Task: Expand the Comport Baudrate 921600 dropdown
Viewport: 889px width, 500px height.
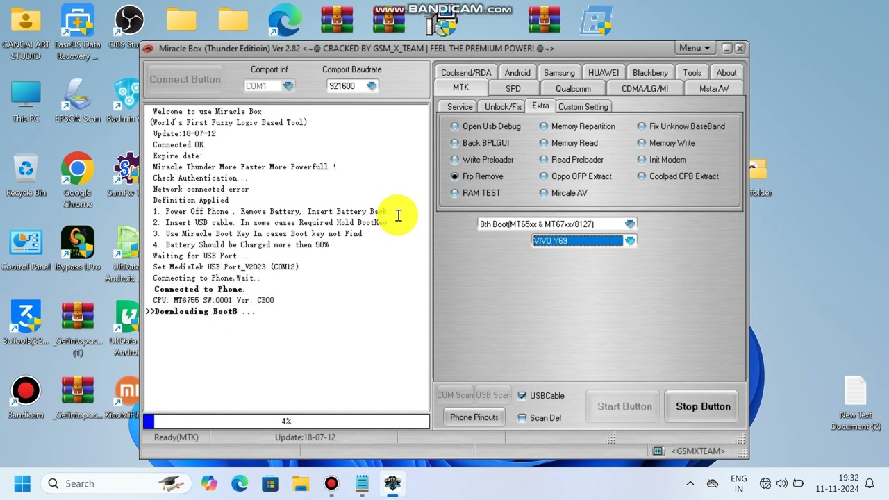Action: [x=372, y=86]
